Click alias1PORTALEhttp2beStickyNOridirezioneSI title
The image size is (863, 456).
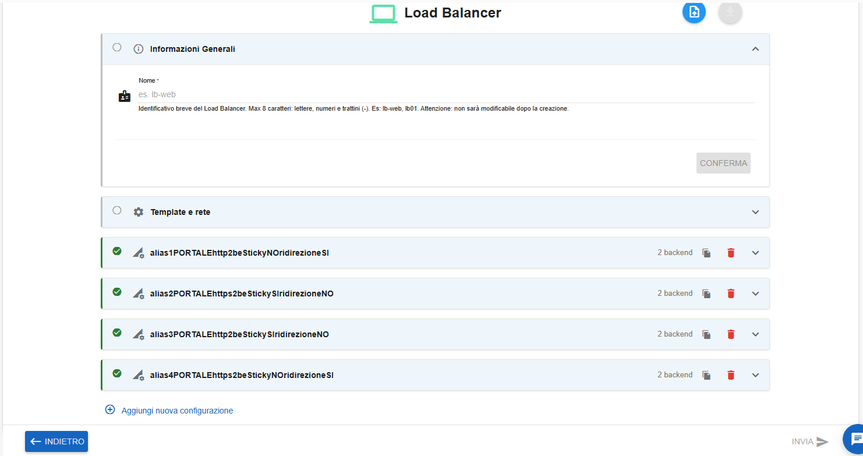[239, 253]
